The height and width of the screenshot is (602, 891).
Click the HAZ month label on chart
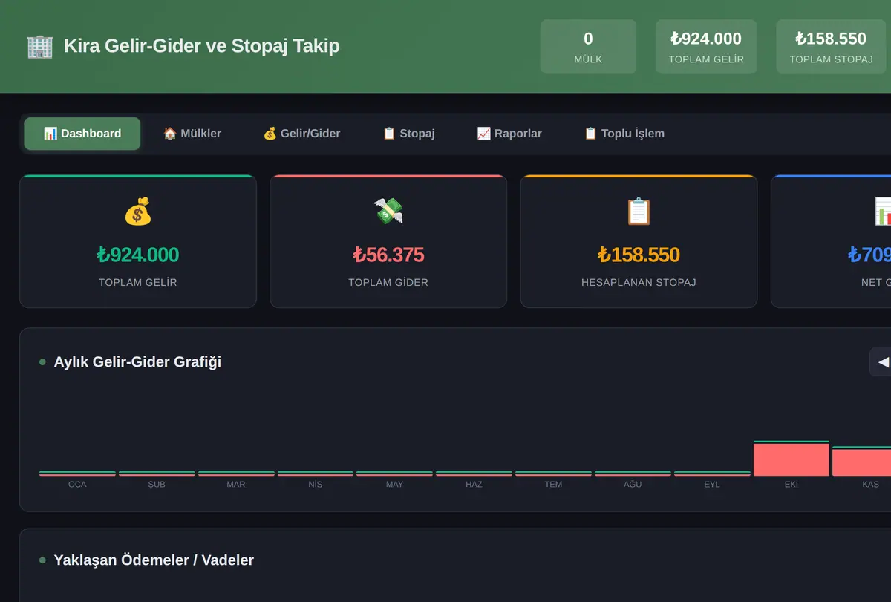pyautogui.click(x=474, y=484)
